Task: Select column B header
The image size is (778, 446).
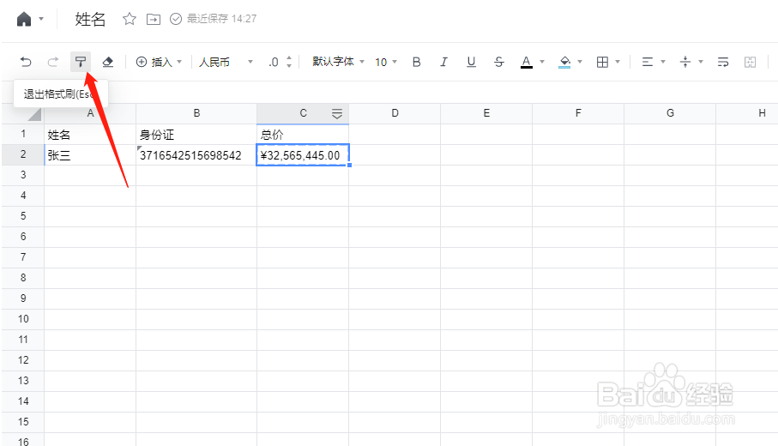Action: tap(196, 113)
